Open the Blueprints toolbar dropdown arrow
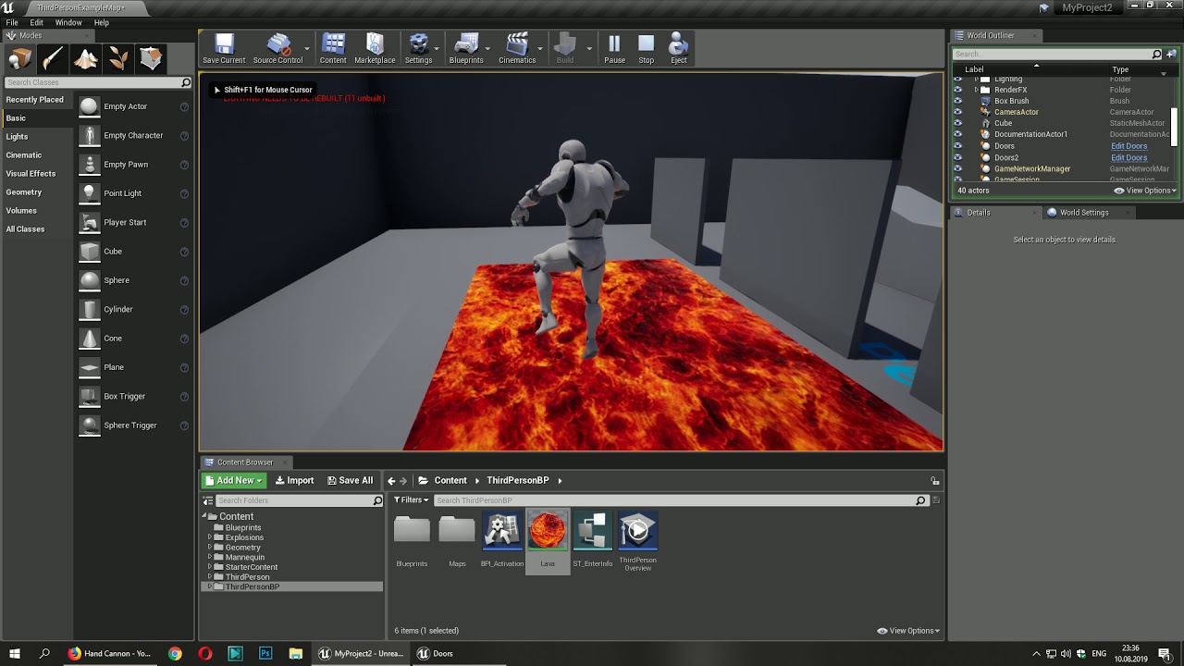The width and height of the screenshot is (1184, 666). tap(489, 49)
